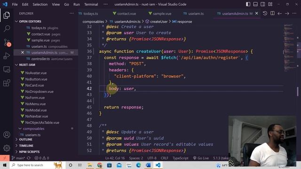The width and height of the screenshot is (301, 169).
Task: Open the Edit menu
Action: pos(25,4)
